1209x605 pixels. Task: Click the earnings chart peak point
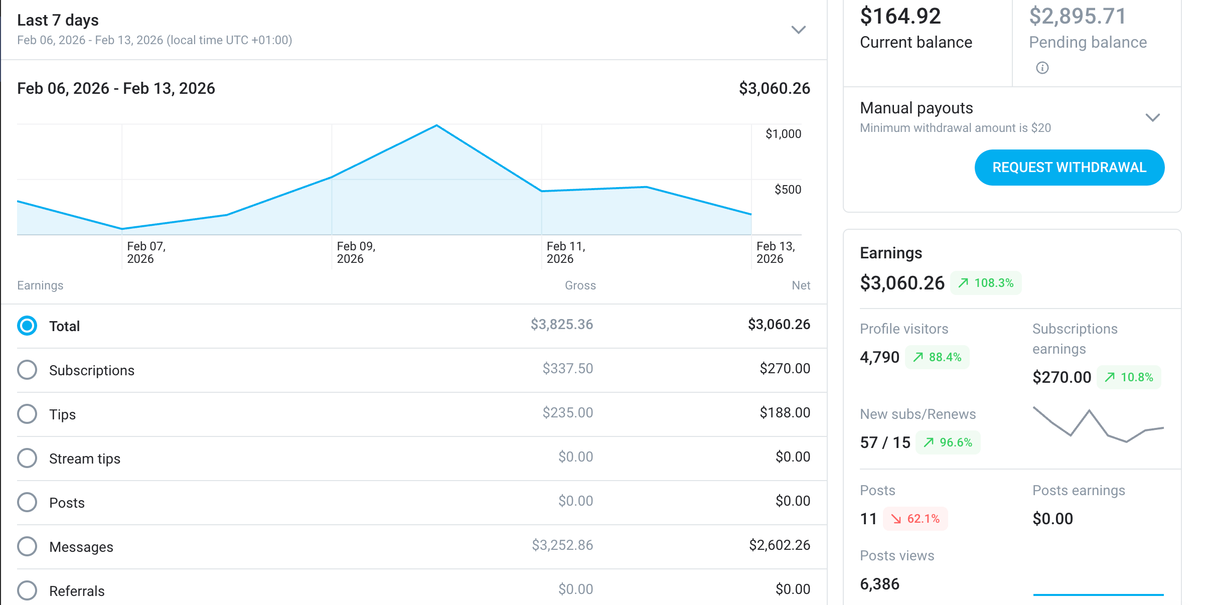tap(436, 125)
